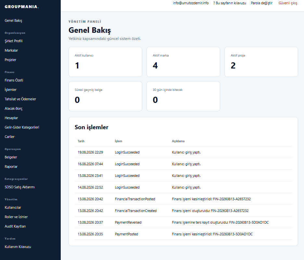304x260 pixels.
Task: Navigate to Tahsilat ve Ödemeler
Action: (x=20, y=99)
